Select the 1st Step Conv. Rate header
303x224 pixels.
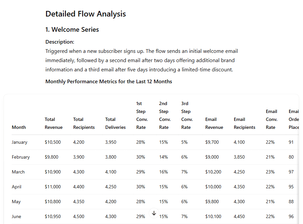click(x=142, y=115)
